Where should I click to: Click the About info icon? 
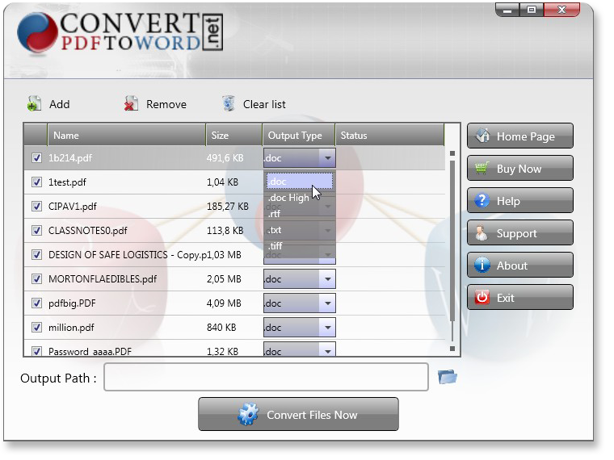482,266
